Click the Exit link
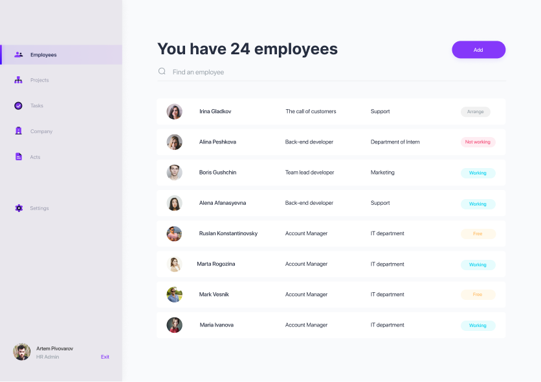 click(x=105, y=357)
